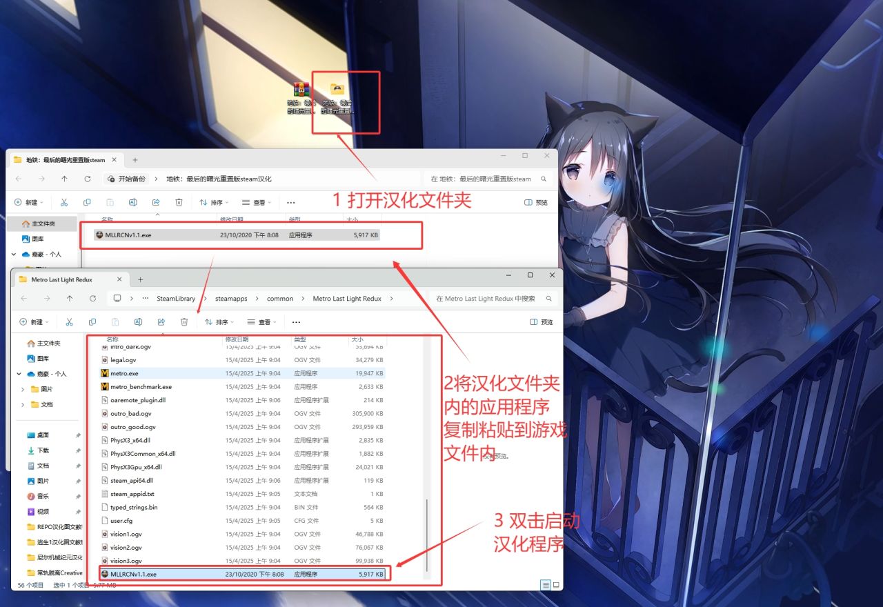
Task: Toggle 预览 preview pane in 地铁 steam汉化 window
Action: click(x=536, y=203)
